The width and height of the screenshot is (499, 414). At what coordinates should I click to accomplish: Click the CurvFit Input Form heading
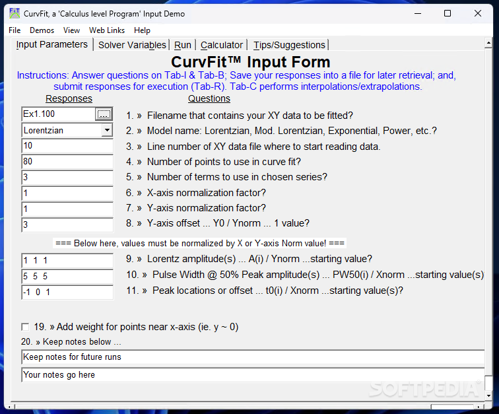(x=251, y=62)
